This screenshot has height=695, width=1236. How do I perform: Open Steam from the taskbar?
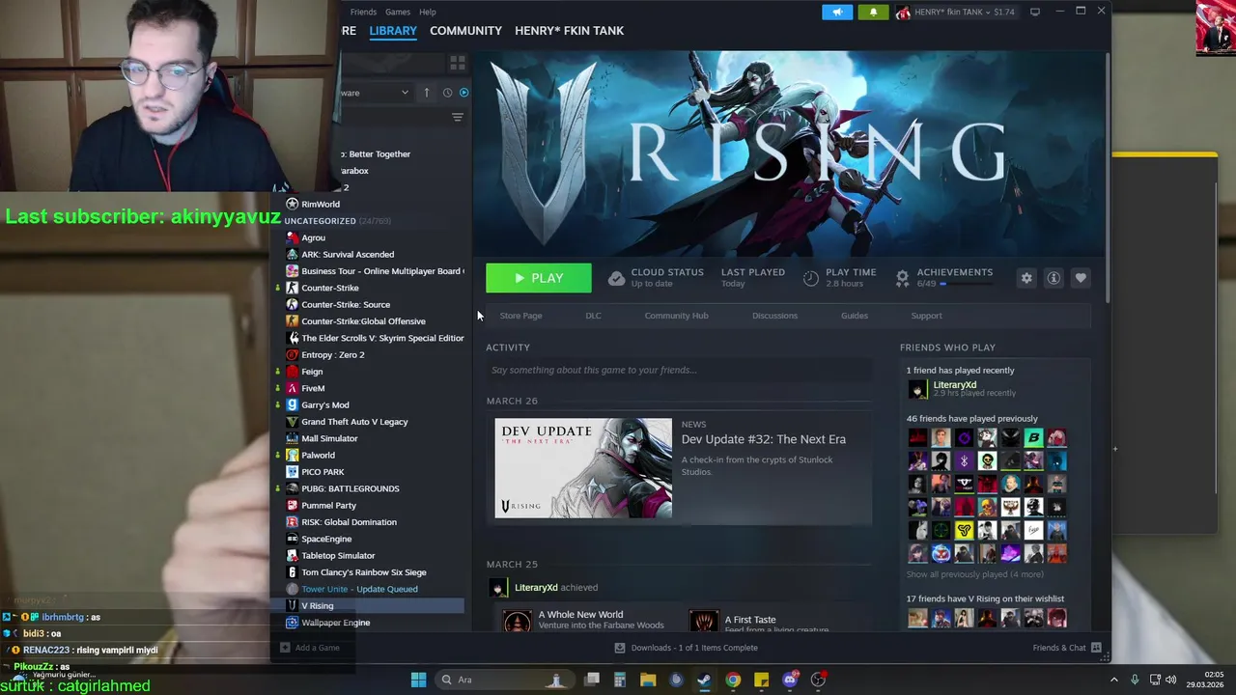(704, 680)
